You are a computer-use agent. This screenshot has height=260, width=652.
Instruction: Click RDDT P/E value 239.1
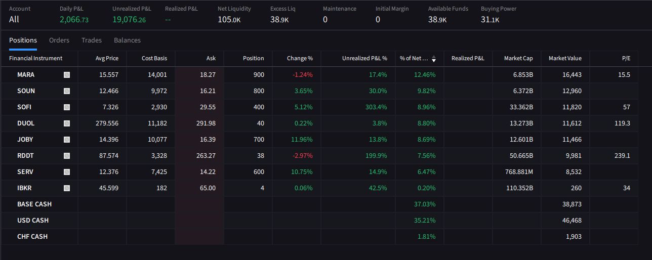point(622,156)
